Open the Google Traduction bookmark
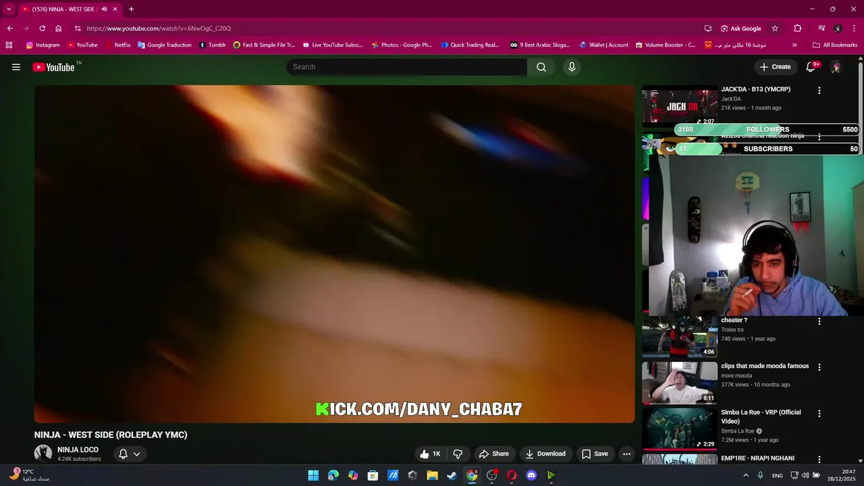 pyautogui.click(x=164, y=45)
